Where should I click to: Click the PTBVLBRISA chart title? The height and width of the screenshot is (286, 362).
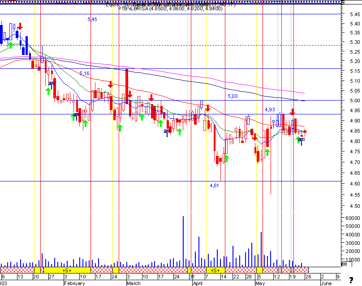click(170, 9)
